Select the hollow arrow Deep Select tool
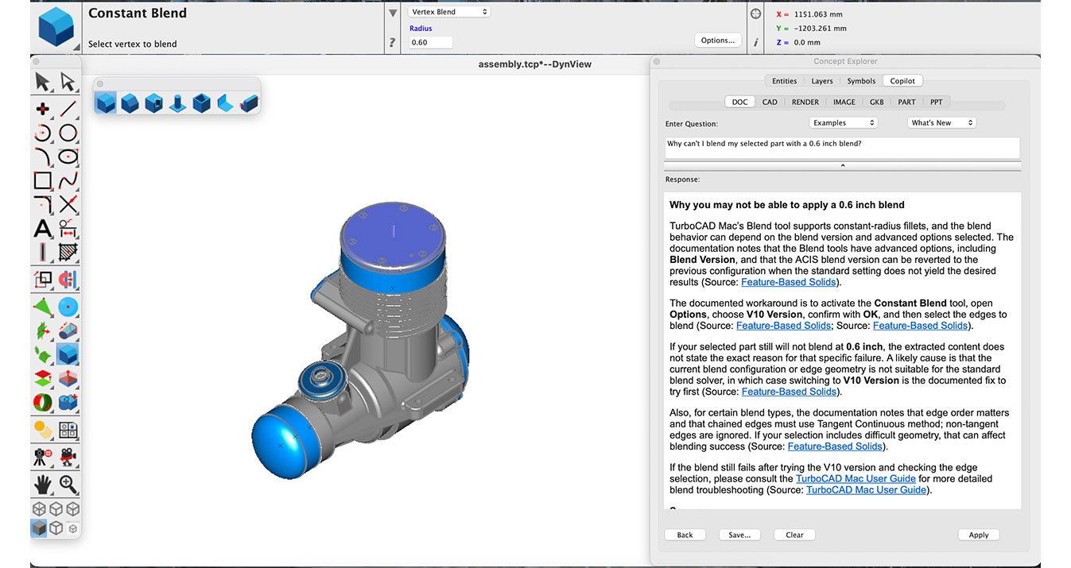This screenshot has height=568, width=1071. tap(68, 82)
